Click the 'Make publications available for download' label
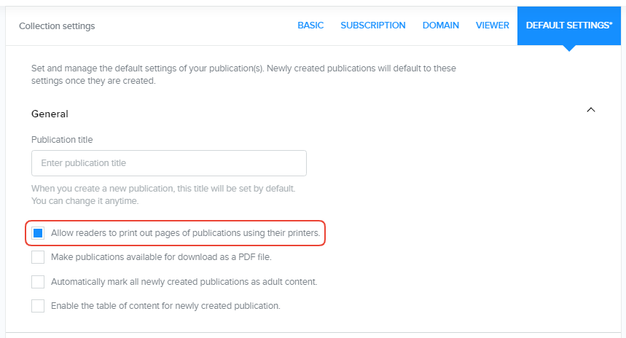 [x=161, y=257]
